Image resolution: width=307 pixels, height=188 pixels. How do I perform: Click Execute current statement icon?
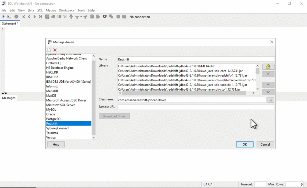tap(9, 17)
